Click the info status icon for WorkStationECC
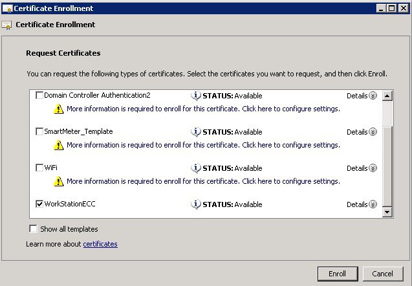 (196, 204)
